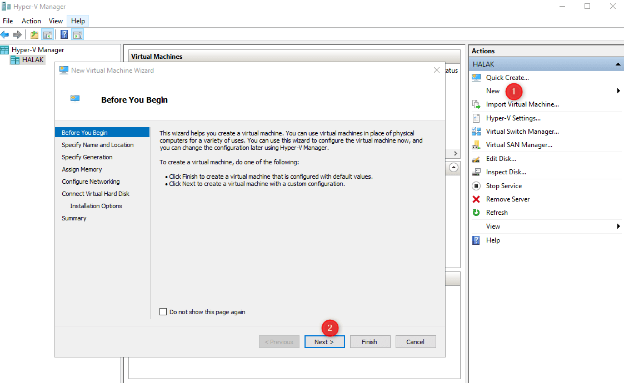
Task: Click the Back arrow toolbar icon
Action: 5,35
